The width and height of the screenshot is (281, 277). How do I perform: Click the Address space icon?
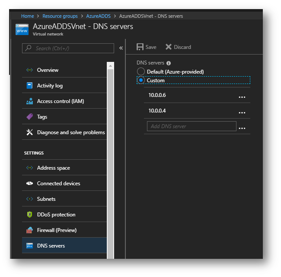click(29, 168)
